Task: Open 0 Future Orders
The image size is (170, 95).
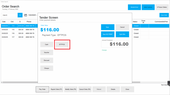Action: (x=162, y=7)
